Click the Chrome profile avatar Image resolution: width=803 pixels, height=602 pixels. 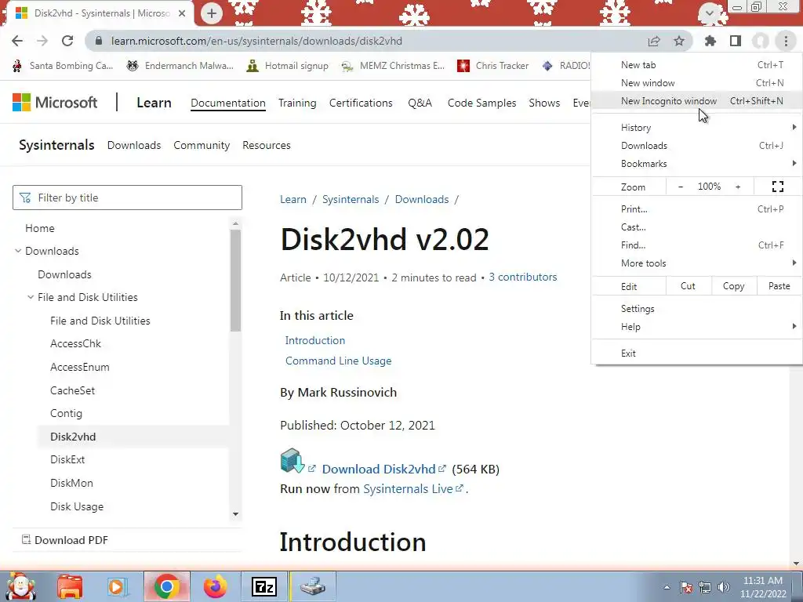[761, 41]
